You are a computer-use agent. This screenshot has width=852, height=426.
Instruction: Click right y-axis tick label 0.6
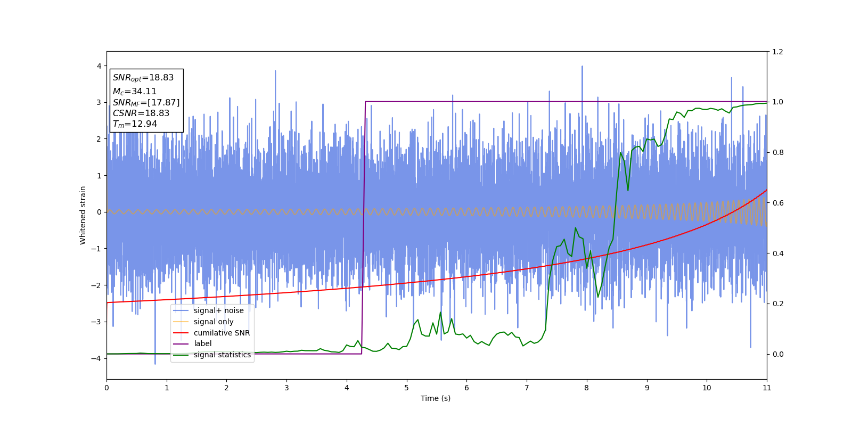tap(777, 203)
